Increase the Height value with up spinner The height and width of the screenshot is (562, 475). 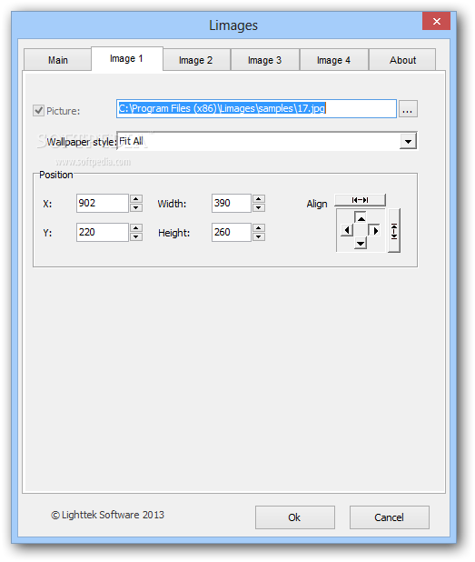pyautogui.click(x=259, y=228)
